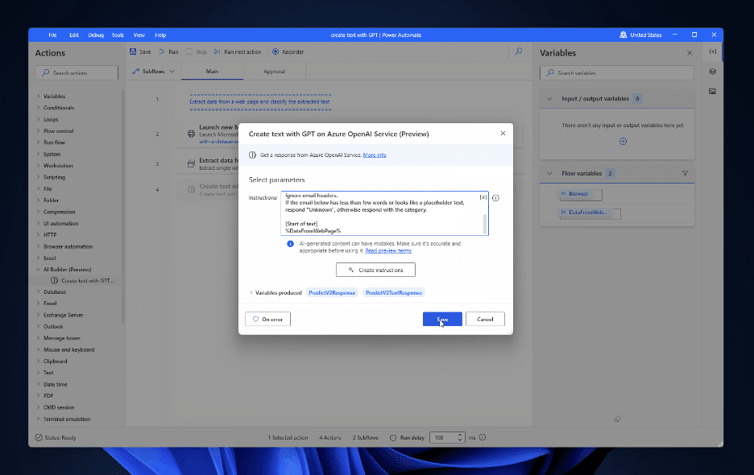Screen dimensions: 754x475
Task: Select the comment action in row 1
Action: [259, 101]
